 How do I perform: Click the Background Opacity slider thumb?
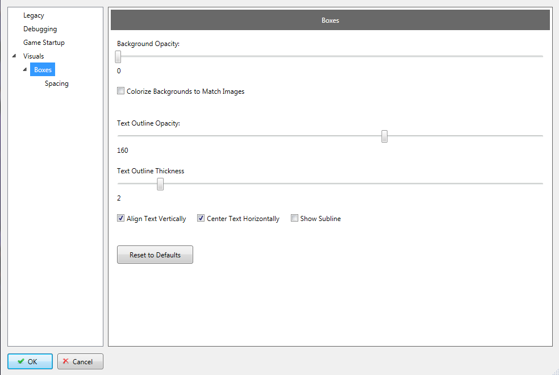(x=118, y=57)
